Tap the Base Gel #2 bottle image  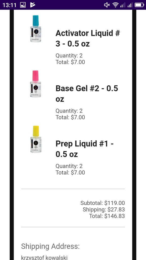pyautogui.click(x=35, y=84)
